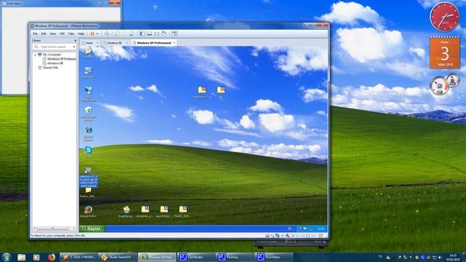Screen dimensions: 466x262
Task: Open the power options dropdown arrow beside pause
Action: point(97,34)
